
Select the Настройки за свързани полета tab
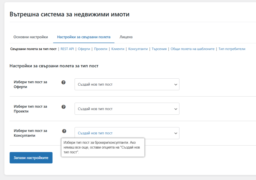pos(83,37)
